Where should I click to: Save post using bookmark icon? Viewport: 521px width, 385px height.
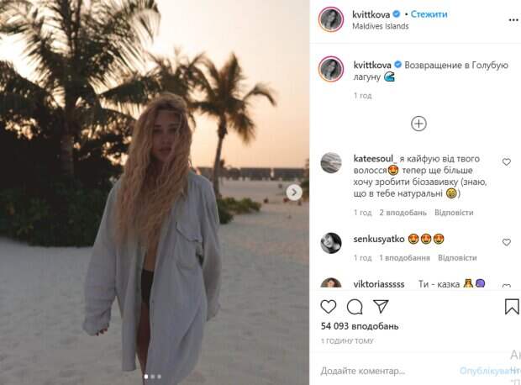(x=511, y=307)
